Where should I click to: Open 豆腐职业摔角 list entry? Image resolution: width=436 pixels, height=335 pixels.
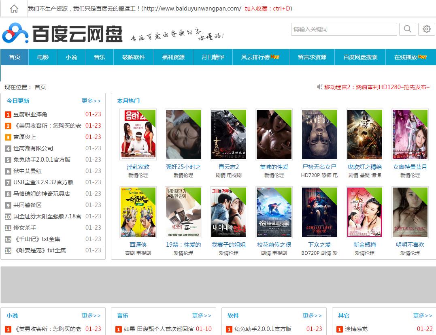[x=30, y=114]
